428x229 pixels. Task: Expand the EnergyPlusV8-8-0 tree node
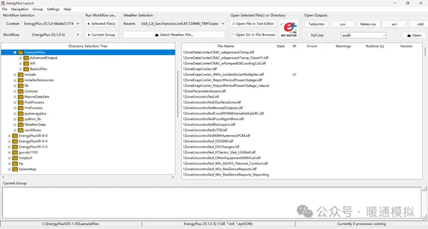click(x=9, y=136)
